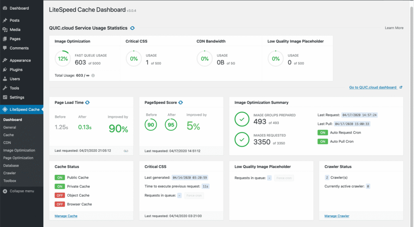The height and width of the screenshot is (227, 414).
Task: Click the Last Pull timestamp 04/17/2020 15:00:33
Action: click(x=352, y=124)
